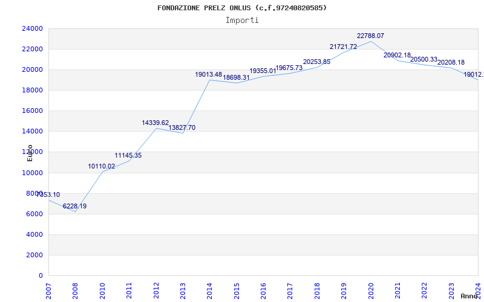
Task: Click x-axis year 2013
Action: point(183,291)
